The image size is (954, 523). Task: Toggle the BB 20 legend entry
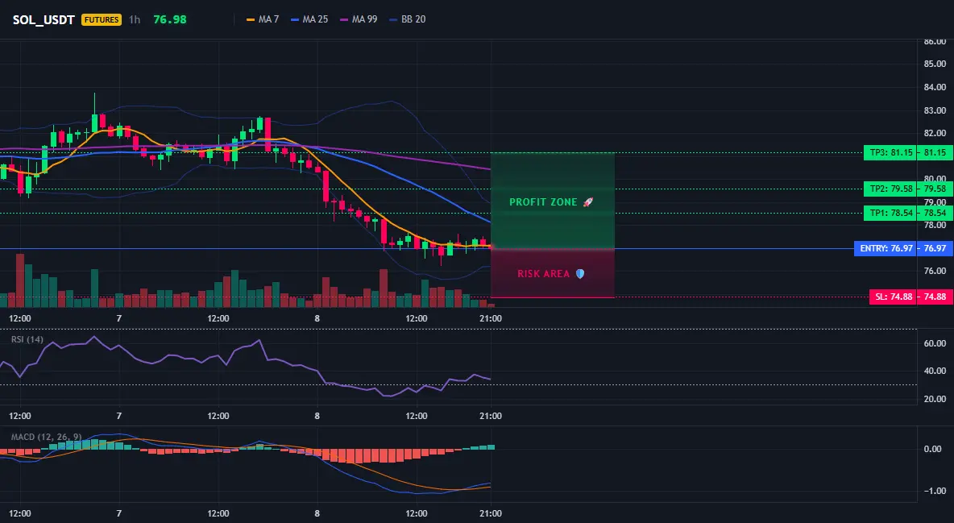point(408,19)
